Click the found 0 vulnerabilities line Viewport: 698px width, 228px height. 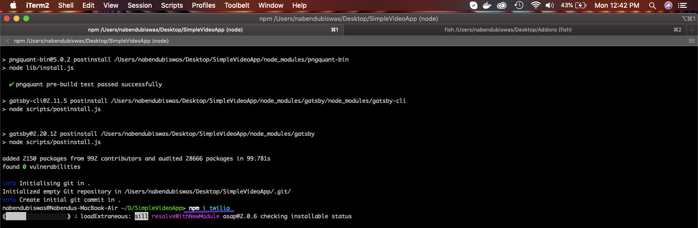[x=41, y=166]
